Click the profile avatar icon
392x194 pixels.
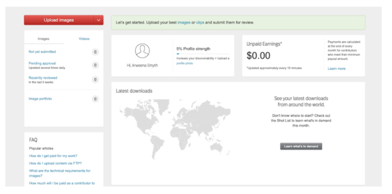[142, 51]
